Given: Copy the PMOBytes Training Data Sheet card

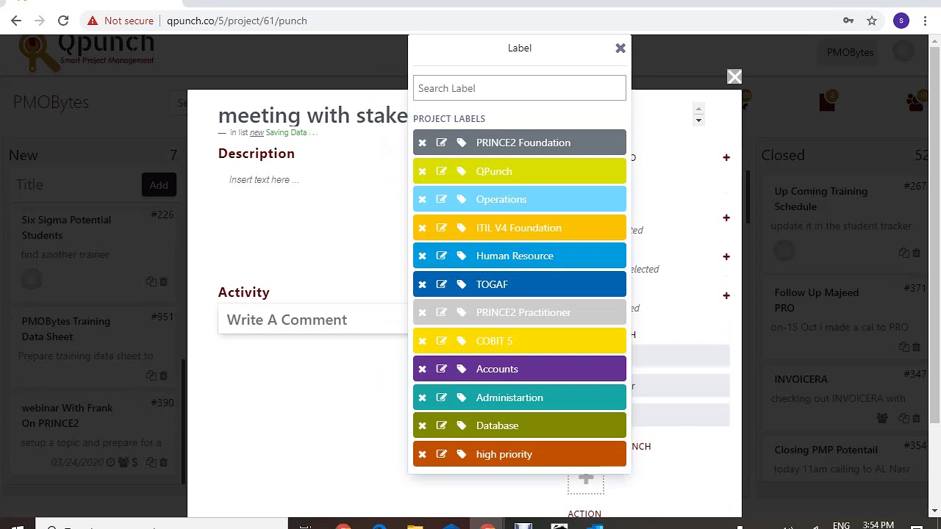Looking at the screenshot, I should pos(151,375).
